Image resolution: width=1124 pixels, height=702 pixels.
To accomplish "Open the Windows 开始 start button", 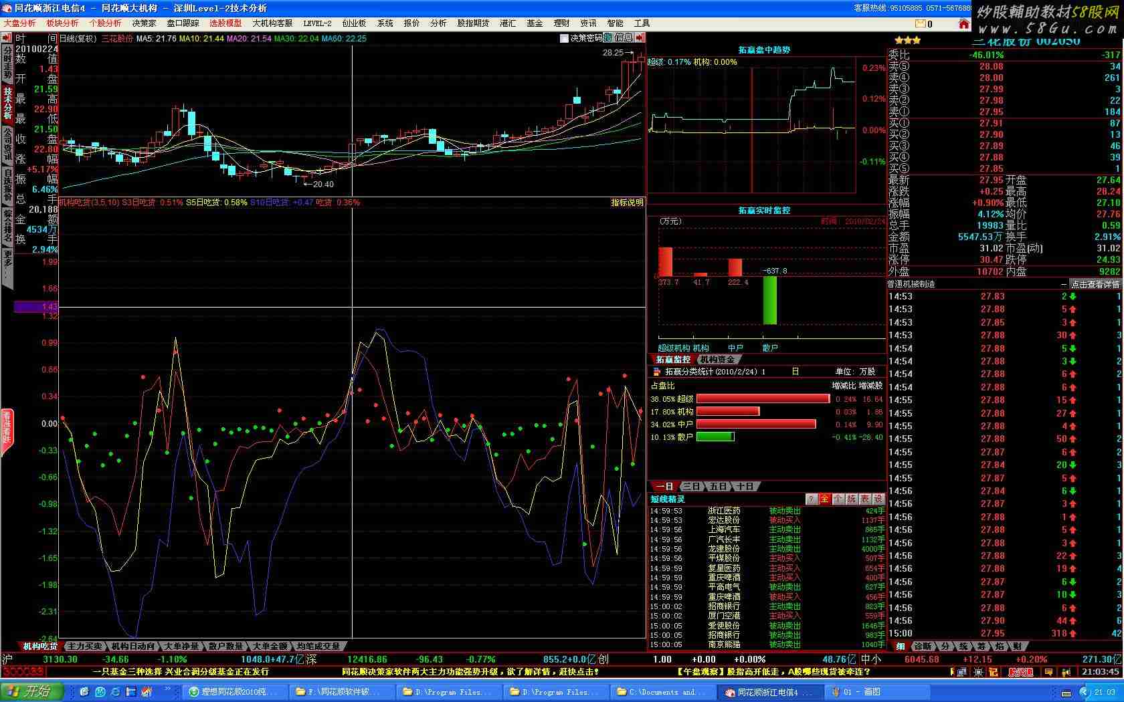I will tap(31, 691).
